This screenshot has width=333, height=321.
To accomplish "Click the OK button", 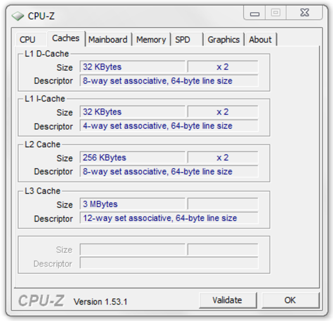I will (x=290, y=300).
